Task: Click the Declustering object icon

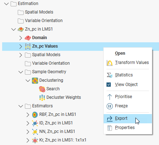Action: 35,80
